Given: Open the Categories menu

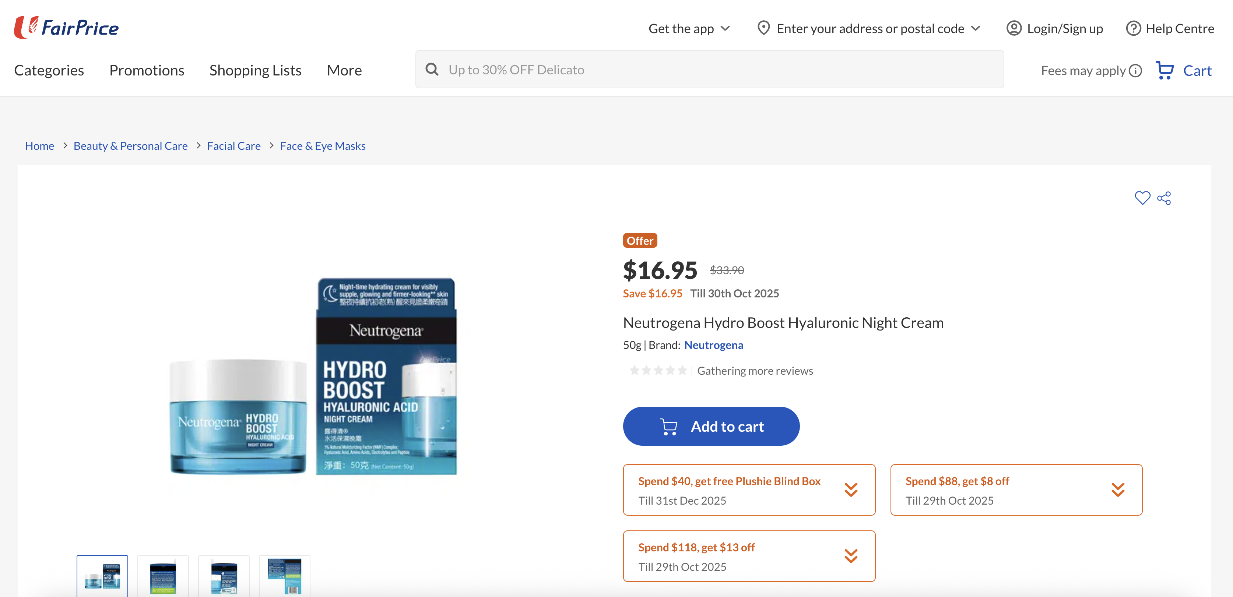Looking at the screenshot, I should point(49,70).
